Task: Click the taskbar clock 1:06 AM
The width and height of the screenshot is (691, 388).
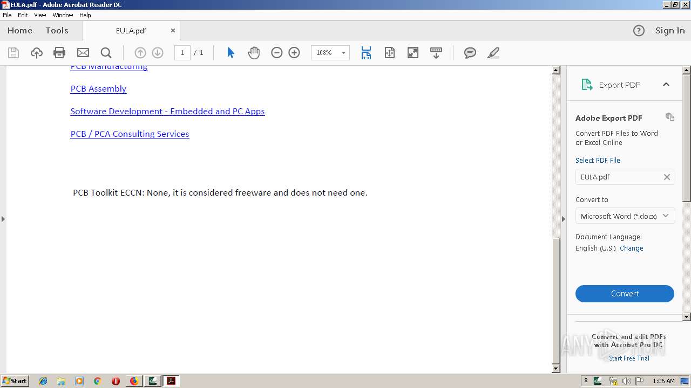Action: 663,381
